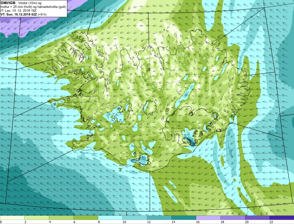Click the 6–8 m/s darker green swatch
Image resolution: width=294 pixels, height=224 pixels.
click(86, 218)
